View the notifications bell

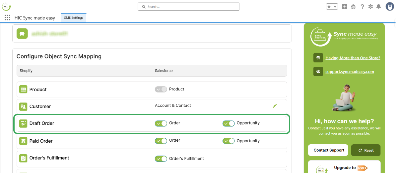(x=379, y=7)
